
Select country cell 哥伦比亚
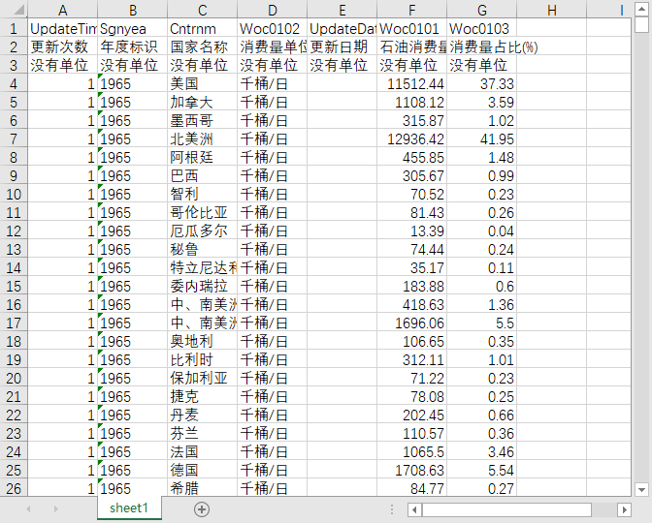202,212
